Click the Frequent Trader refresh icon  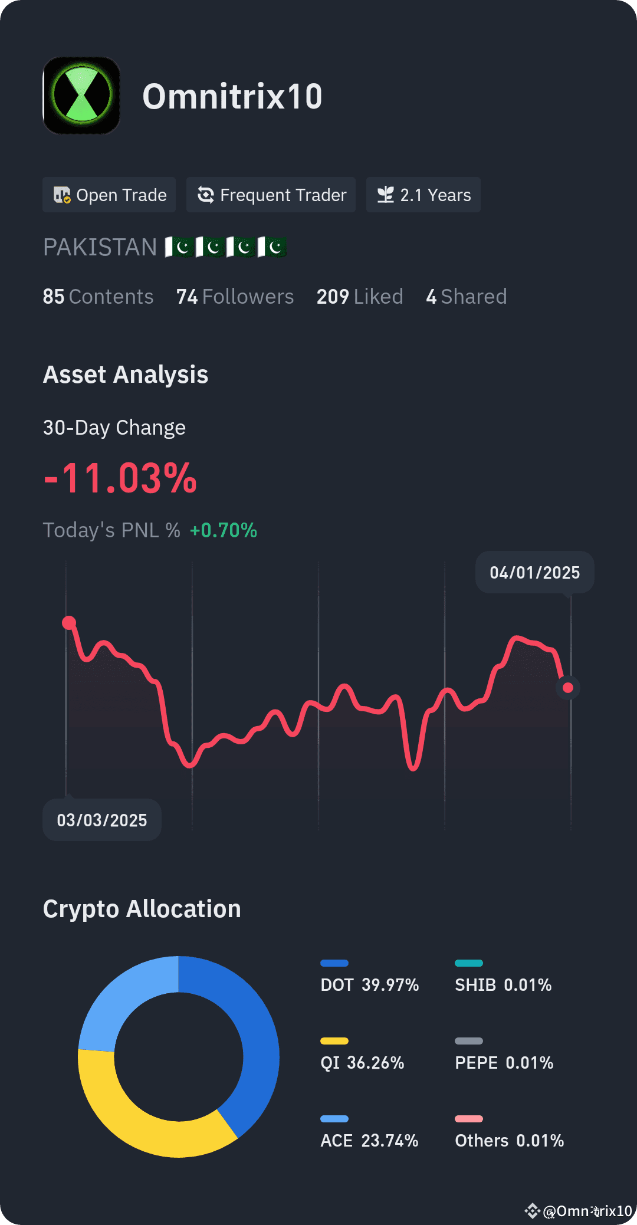point(205,195)
